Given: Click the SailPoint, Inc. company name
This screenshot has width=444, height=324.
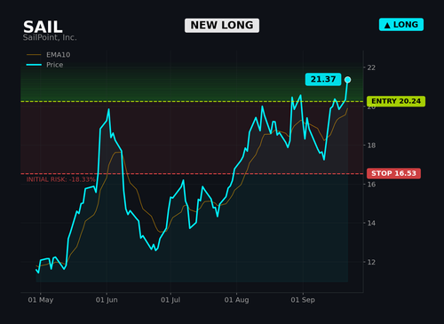Looking at the screenshot, I should (50, 37).
